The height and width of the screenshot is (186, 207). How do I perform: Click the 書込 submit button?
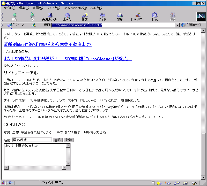click(x=58, y=140)
